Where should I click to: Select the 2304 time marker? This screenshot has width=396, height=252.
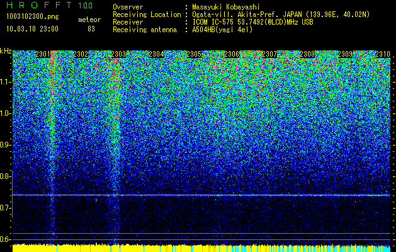click(x=156, y=54)
